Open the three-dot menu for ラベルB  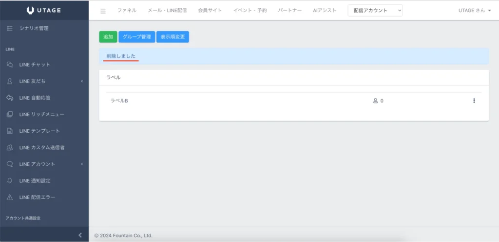click(474, 101)
